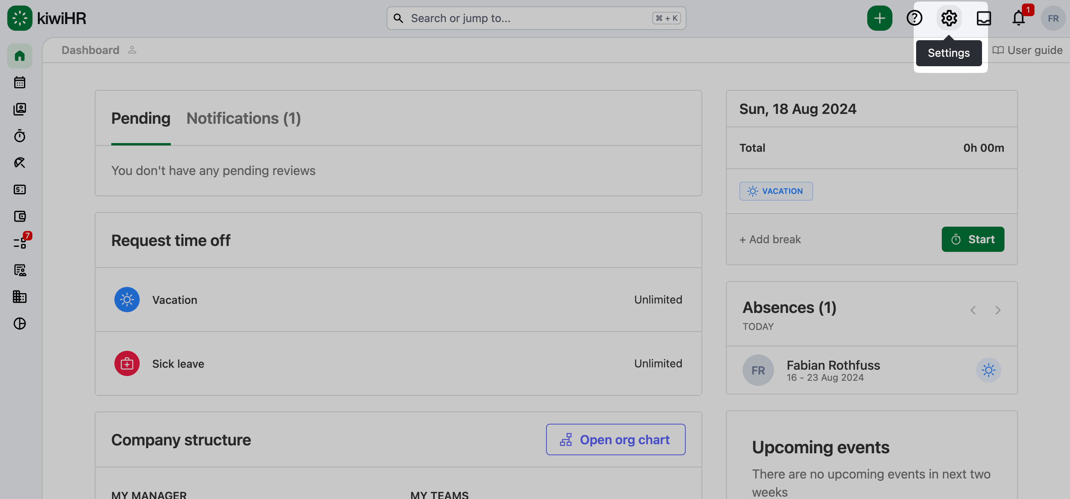1070x499 pixels.
Task: Show previous absences with left chevron
Action: click(973, 310)
